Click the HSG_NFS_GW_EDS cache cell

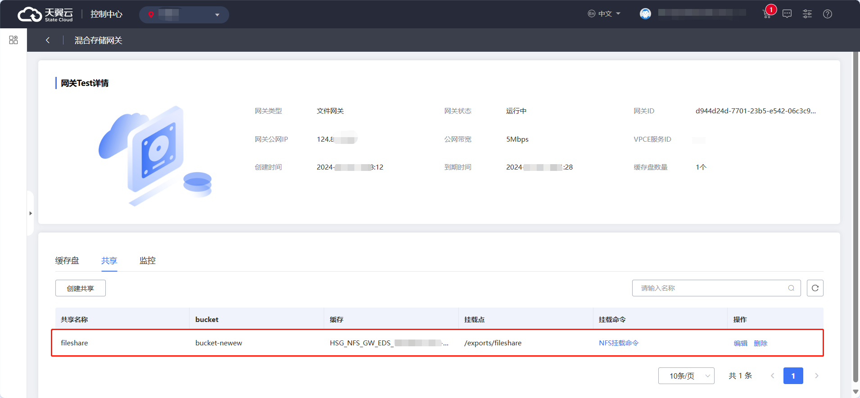(x=389, y=343)
